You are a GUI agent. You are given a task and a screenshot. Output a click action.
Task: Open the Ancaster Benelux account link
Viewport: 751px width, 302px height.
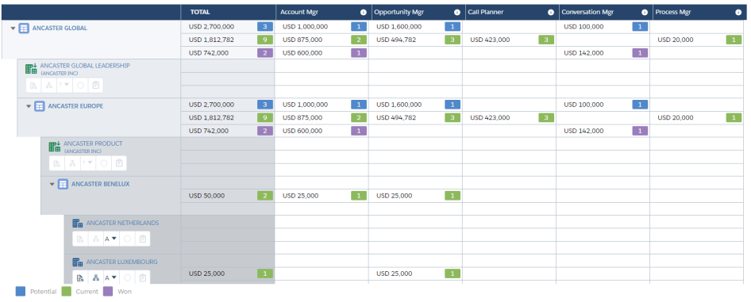point(101,184)
